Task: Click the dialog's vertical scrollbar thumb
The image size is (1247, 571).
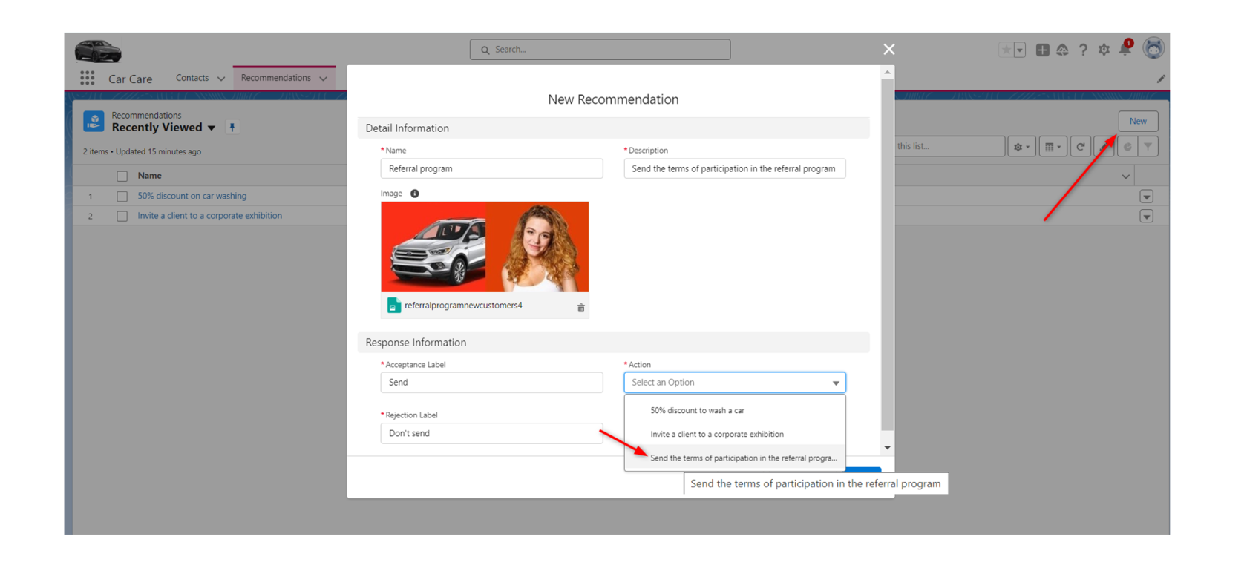Action: 887,254
